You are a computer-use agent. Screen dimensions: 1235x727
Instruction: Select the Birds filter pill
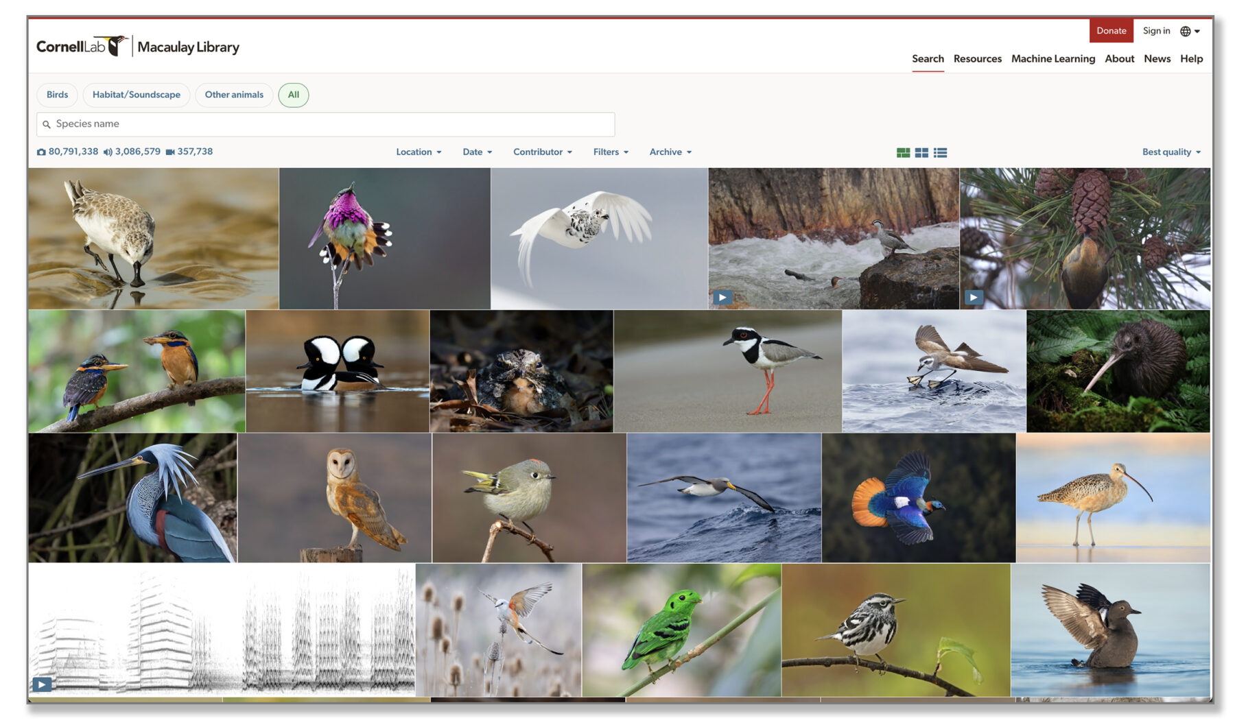click(x=58, y=95)
